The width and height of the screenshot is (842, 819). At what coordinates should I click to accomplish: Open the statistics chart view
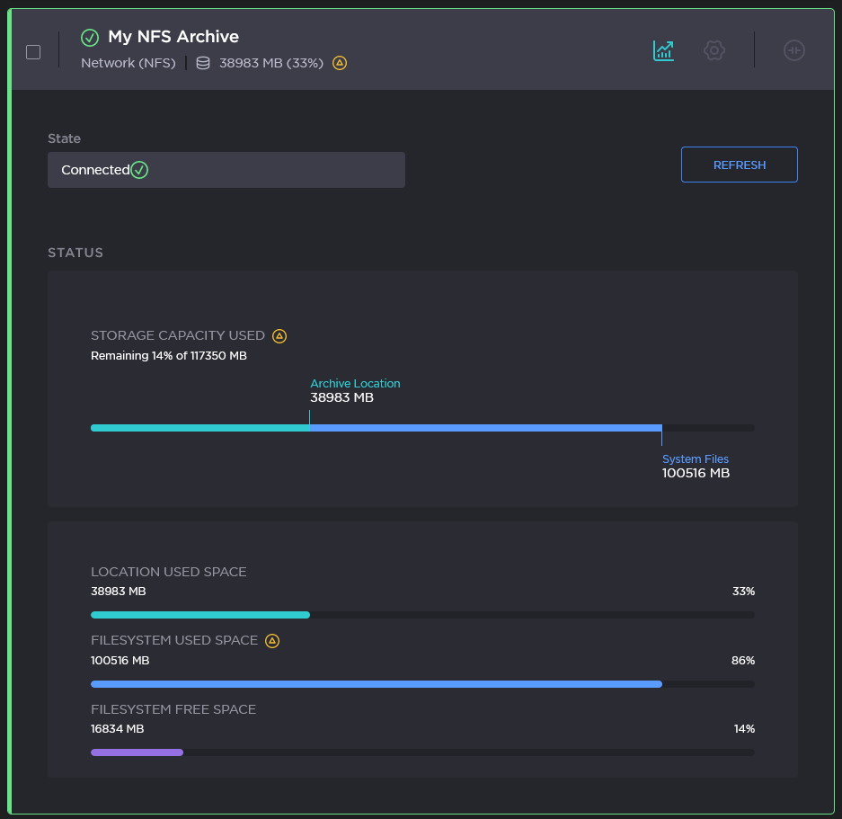point(663,50)
